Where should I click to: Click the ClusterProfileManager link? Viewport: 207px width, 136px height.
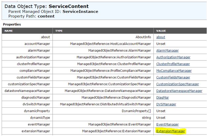173,64
